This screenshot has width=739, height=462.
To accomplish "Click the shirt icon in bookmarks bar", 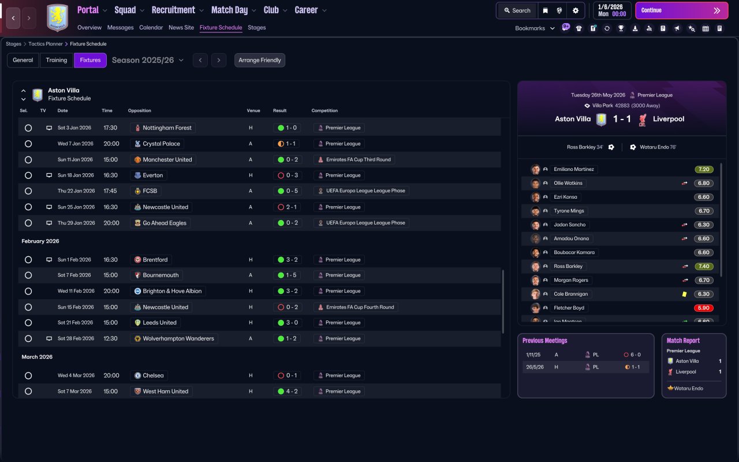I will [579, 28].
